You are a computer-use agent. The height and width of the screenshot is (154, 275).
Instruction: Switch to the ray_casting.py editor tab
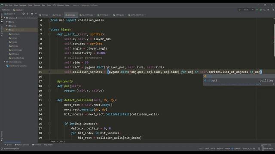pos(87,15)
